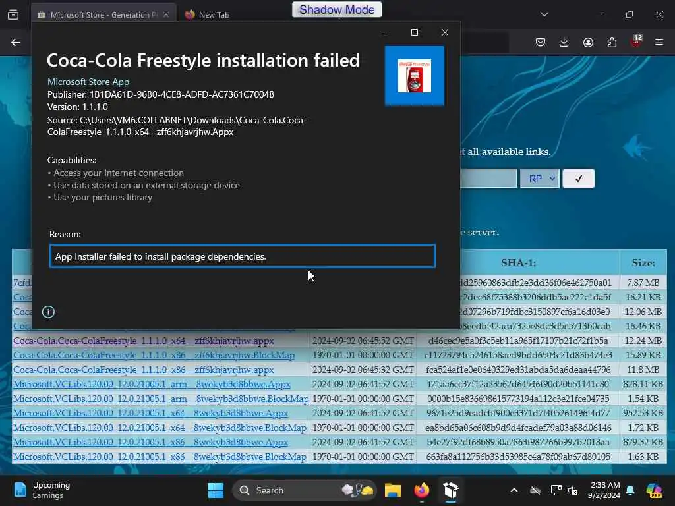Click SHA-1 hash starting d46cec9e5a0f3c5eb
Screen dimensions: 675x506
coord(518,341)
